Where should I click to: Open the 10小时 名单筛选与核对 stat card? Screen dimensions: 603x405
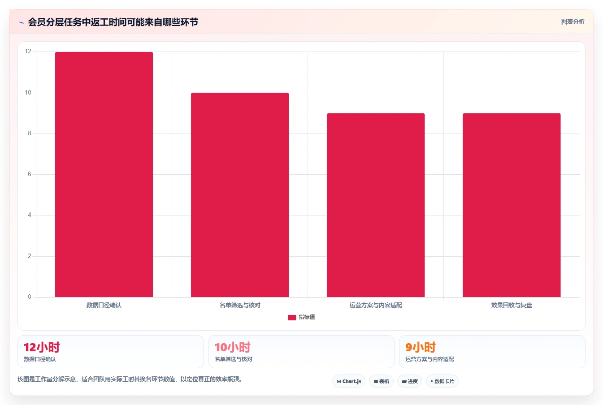coord(301,352)
